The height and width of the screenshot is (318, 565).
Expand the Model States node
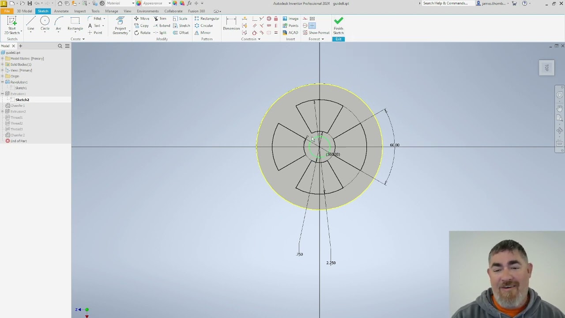[x=2, y=59]
